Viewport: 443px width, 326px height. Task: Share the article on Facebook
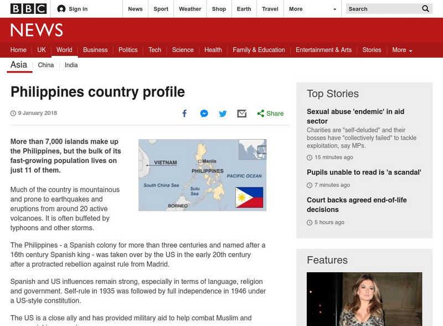point(184,113)
